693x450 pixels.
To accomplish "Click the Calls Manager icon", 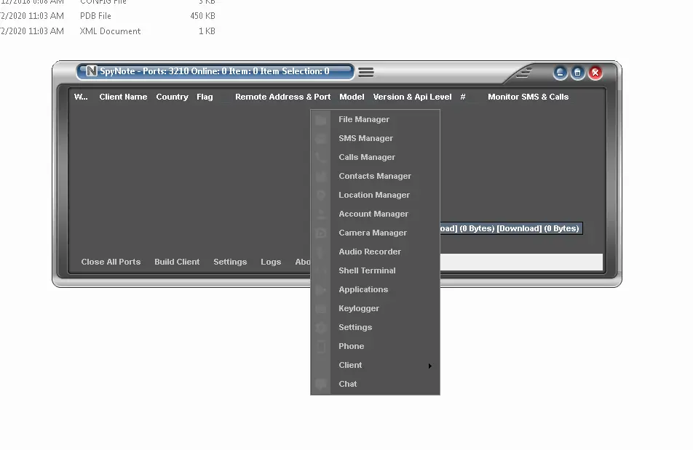I will click(320, 157).
